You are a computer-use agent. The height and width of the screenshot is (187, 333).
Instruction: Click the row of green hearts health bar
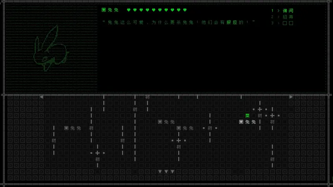[157, 10]
